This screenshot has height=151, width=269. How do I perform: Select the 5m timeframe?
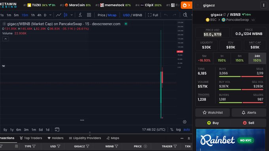[16, 15]
